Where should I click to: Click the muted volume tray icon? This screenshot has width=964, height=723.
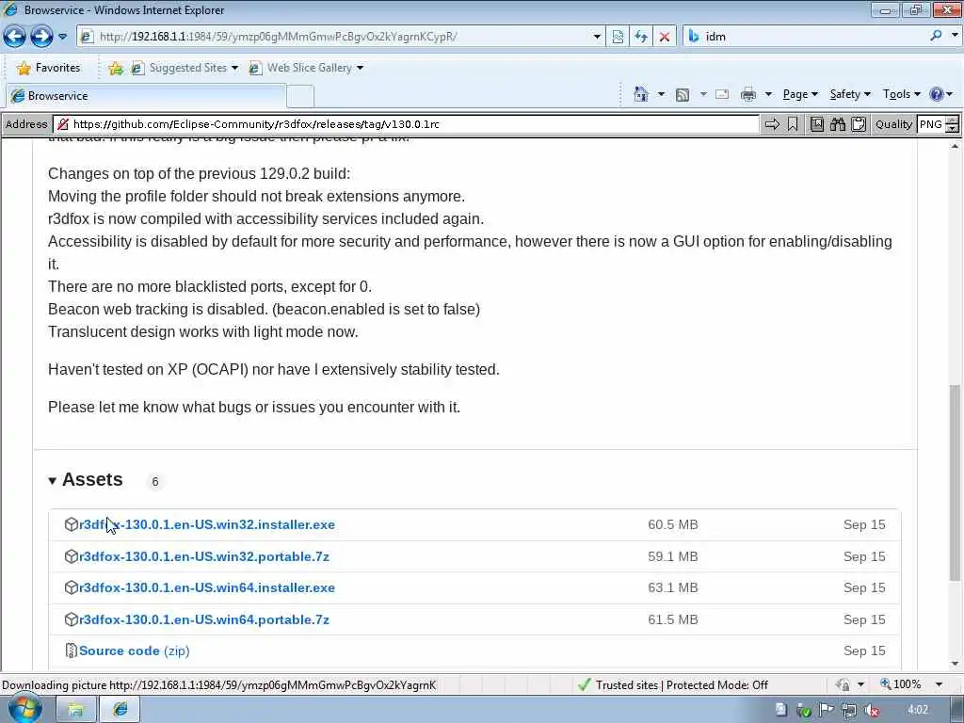coord(871,710)
